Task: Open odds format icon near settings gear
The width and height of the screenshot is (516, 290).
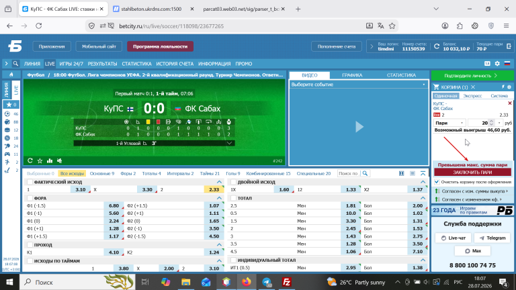Action: click(487, 64)
